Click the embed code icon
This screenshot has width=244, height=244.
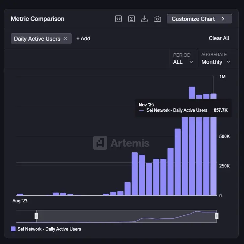(118, 19)
